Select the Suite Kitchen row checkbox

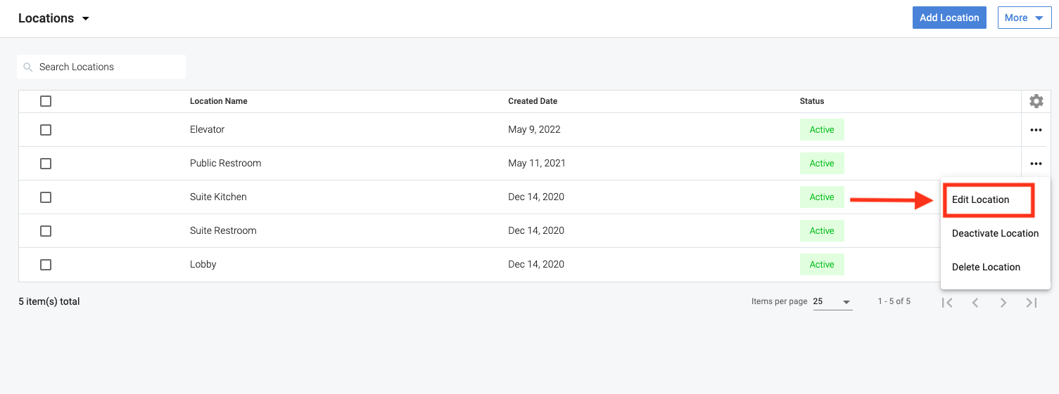pyautogui.click(x=46, y=197)
